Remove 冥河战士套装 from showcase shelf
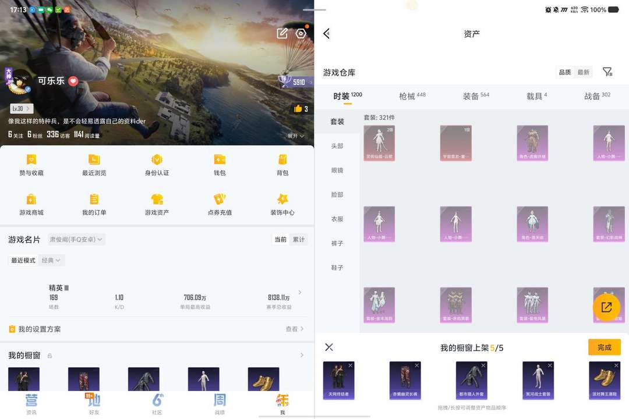Image resolution: width=629 pixels, height=419 pixels. point(550,365)
